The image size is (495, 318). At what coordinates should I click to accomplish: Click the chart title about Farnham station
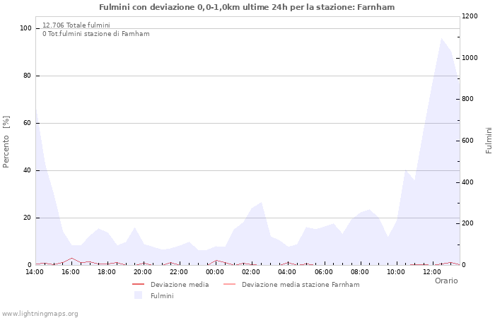247,7
